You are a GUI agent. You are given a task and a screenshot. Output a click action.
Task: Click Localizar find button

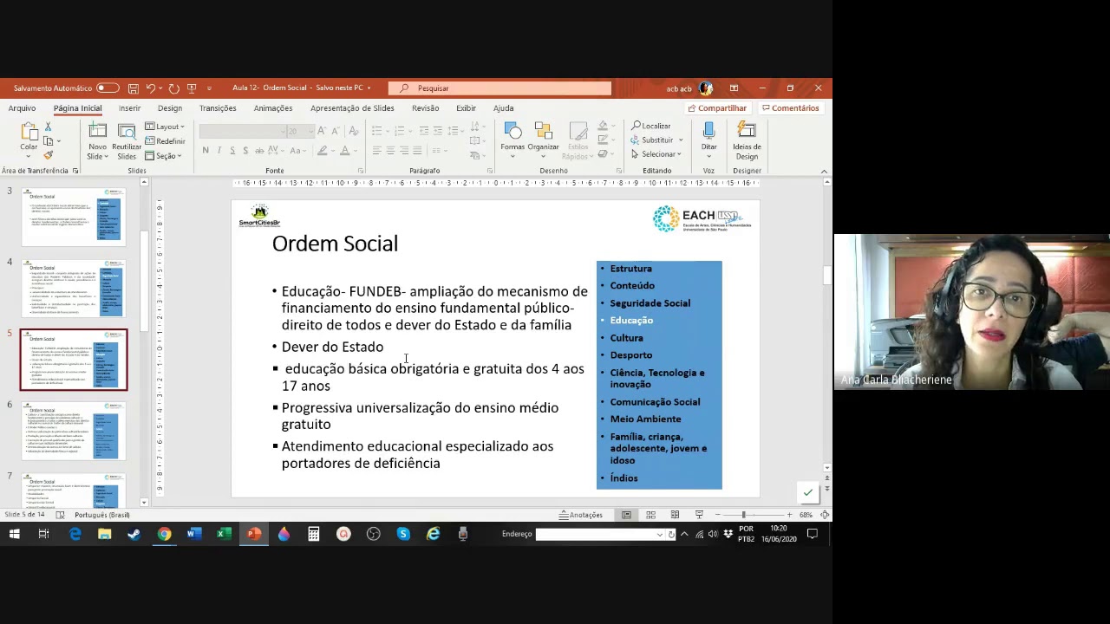click(651, 126)
